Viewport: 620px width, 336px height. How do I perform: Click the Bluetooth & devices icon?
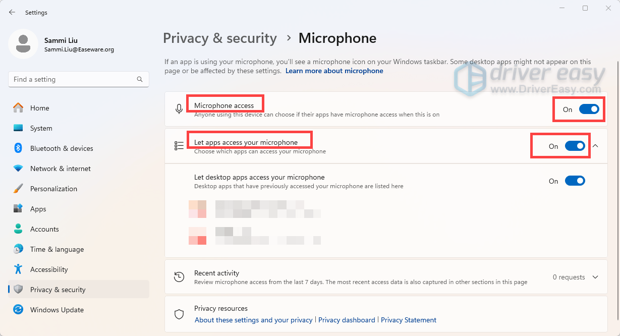[18, 148]
